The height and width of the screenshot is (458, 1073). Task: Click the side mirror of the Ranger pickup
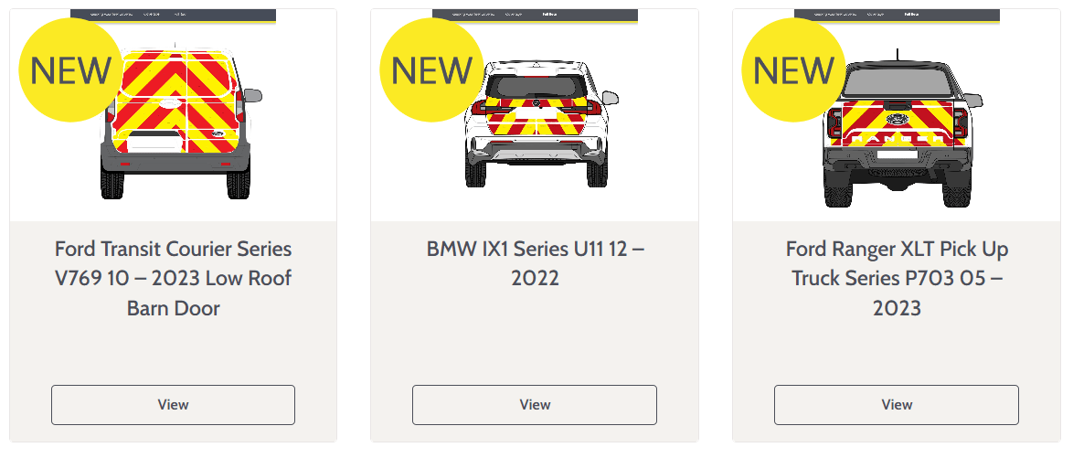[973, 101]
